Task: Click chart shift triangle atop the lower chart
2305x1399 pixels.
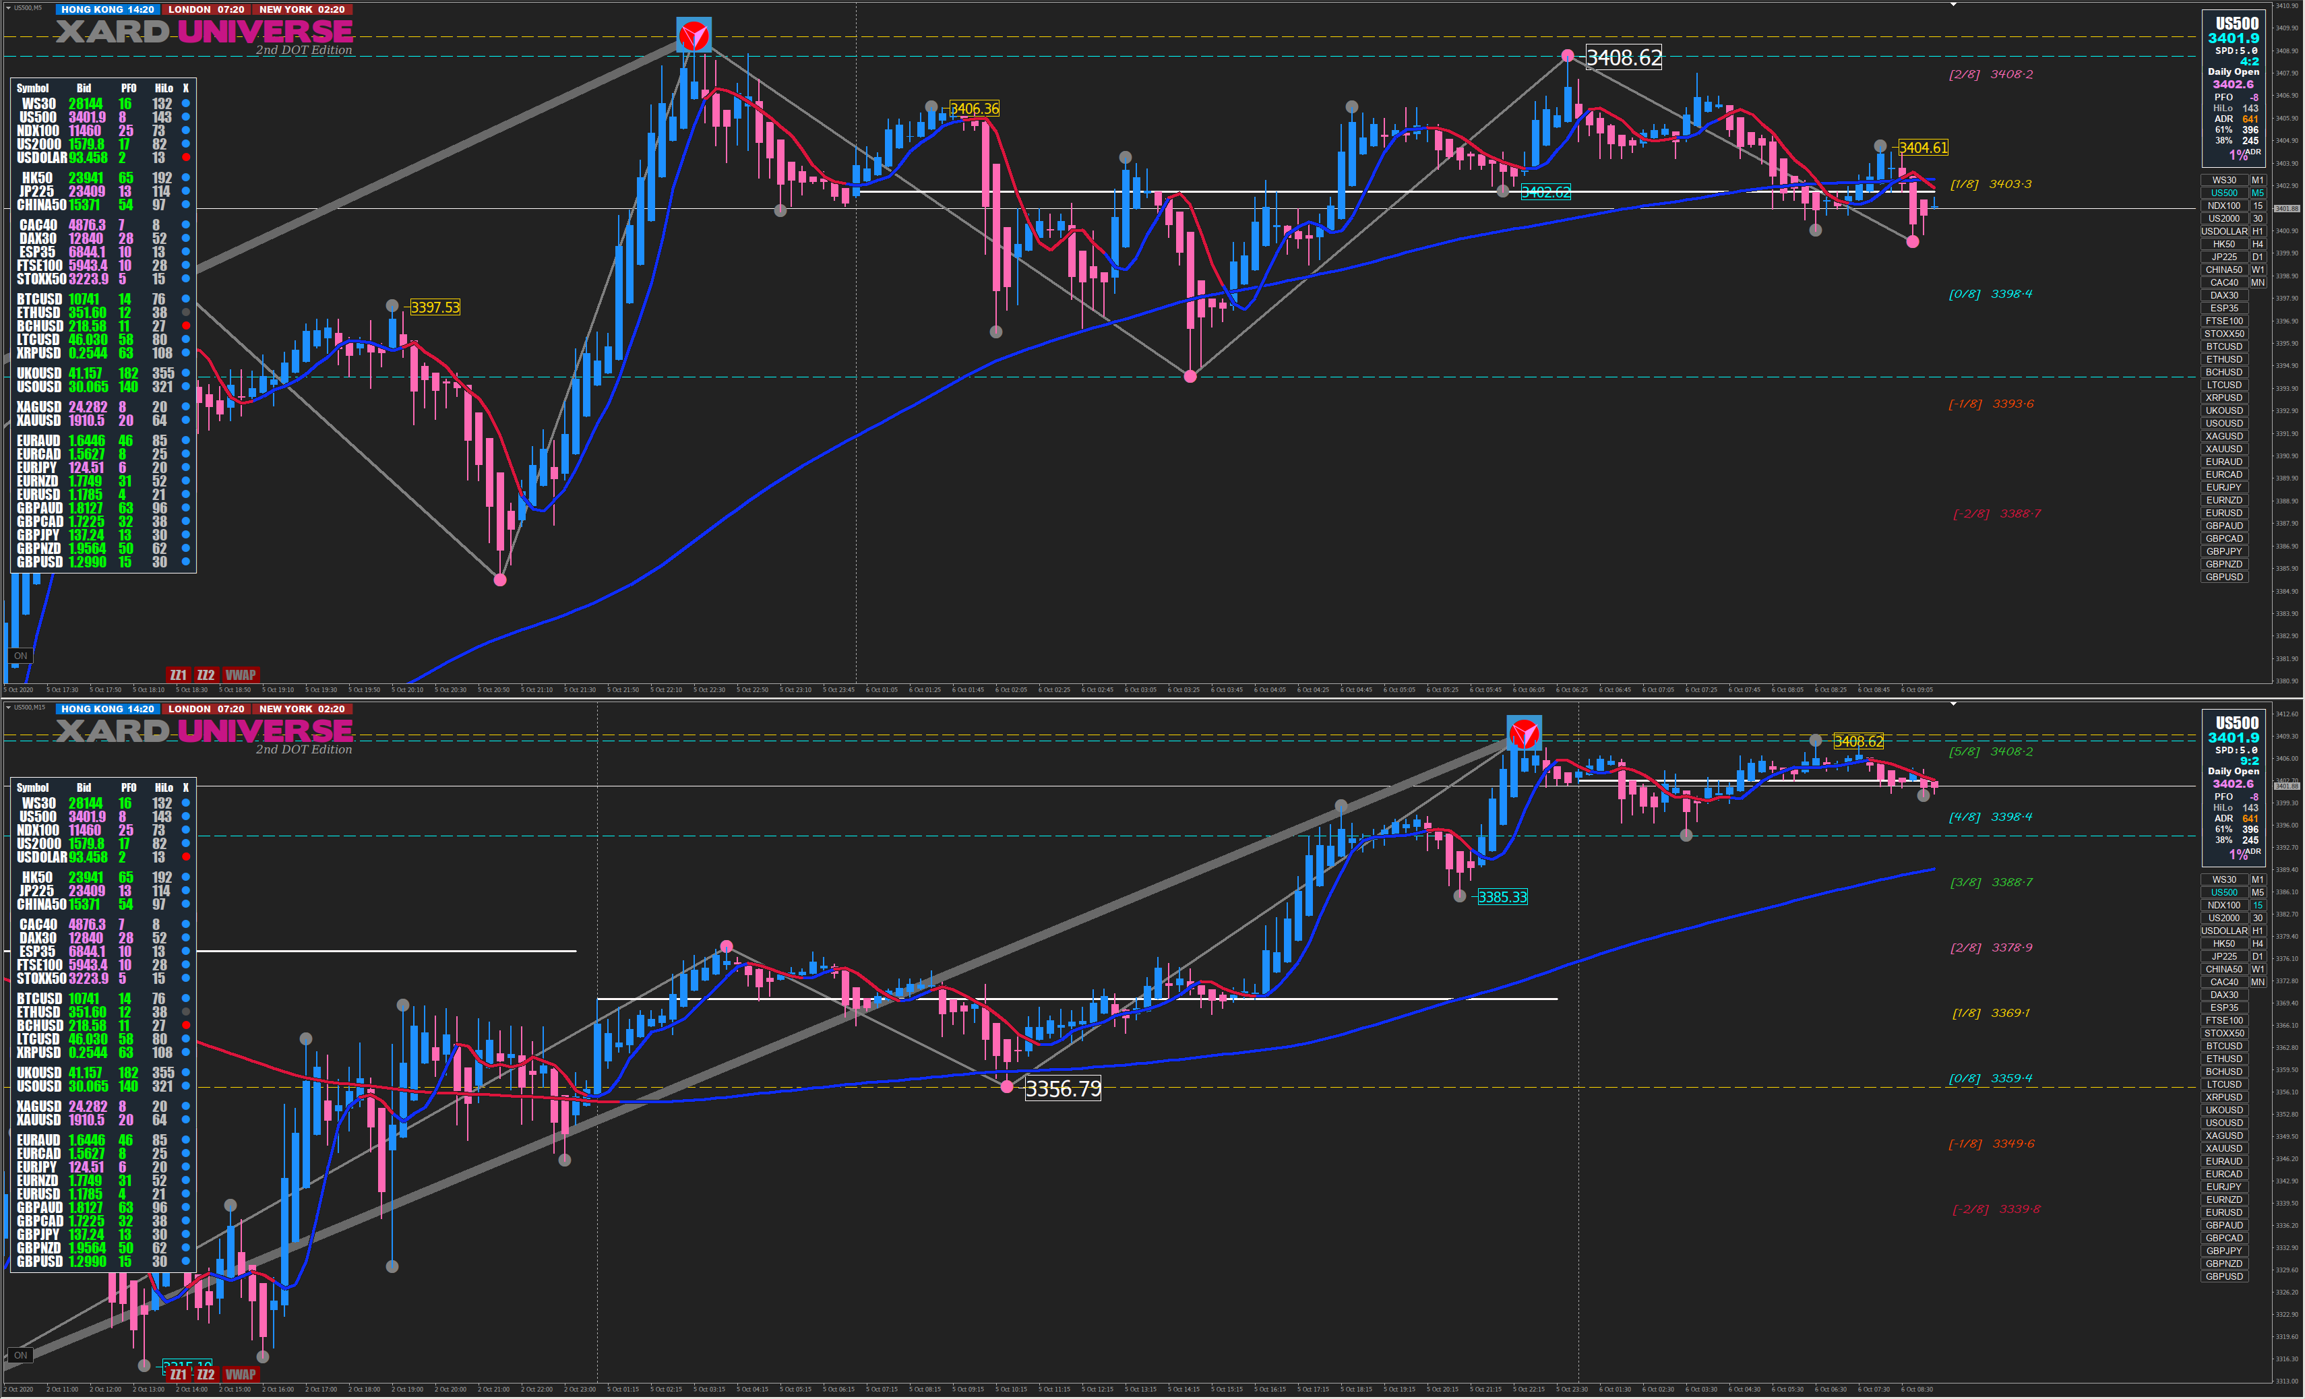Action: point(1953,704)
